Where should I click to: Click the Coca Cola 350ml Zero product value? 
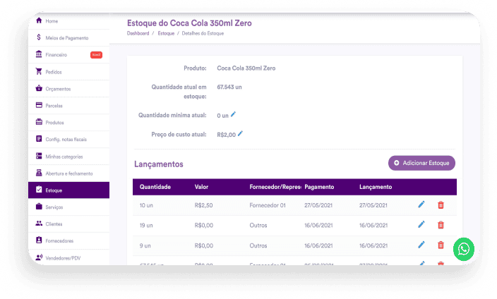coord(246,68)
